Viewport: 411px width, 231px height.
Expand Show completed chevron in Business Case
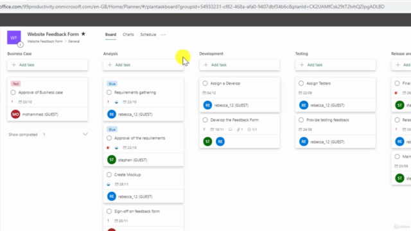click(85, 134)
